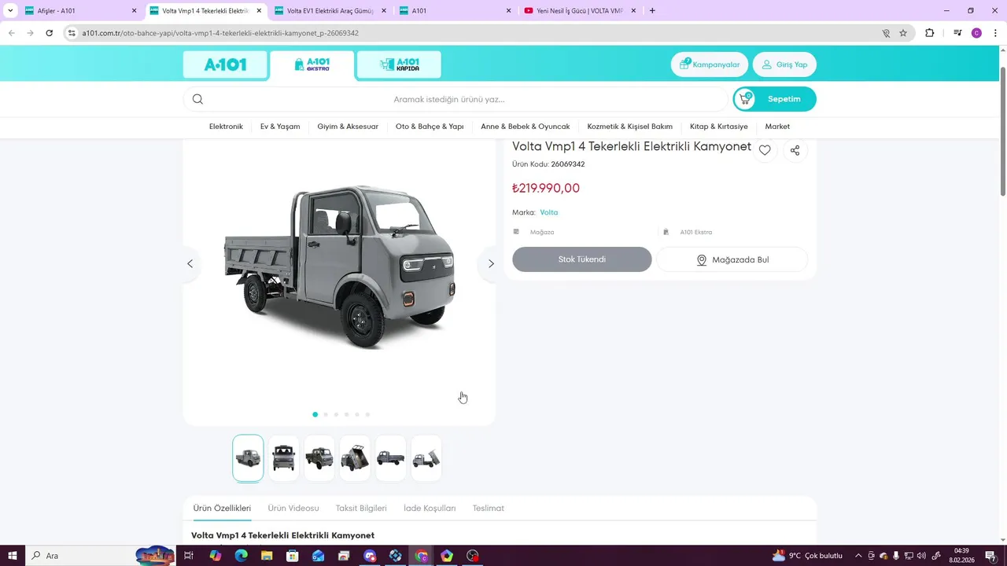
Task: Select the front-view truck thumbnail
Action: click(284, 458)
